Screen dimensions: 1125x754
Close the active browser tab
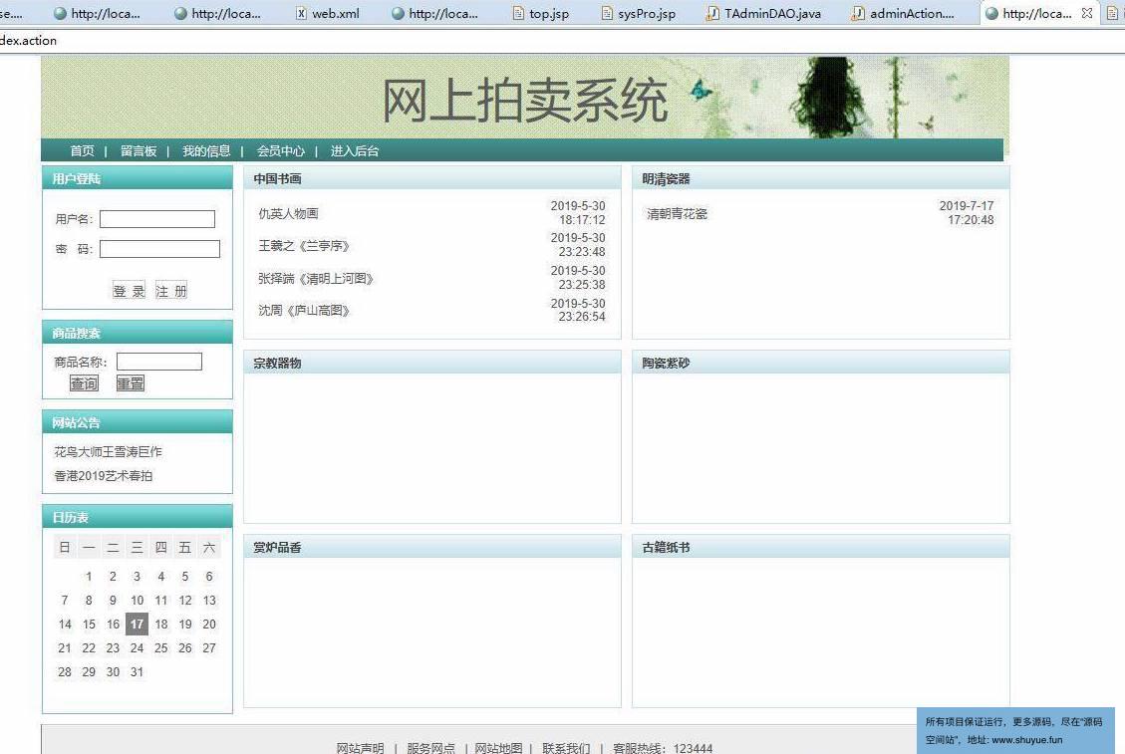tap(1087, 13)
